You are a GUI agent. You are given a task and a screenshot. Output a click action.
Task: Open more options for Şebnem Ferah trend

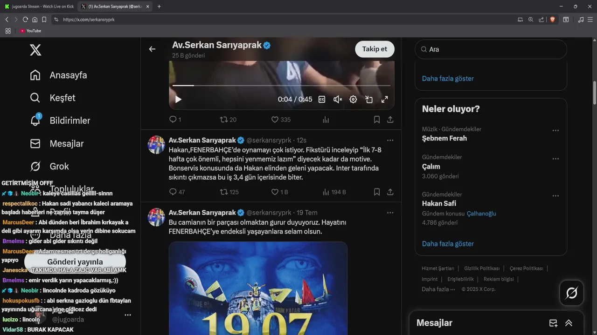point(555,131)
